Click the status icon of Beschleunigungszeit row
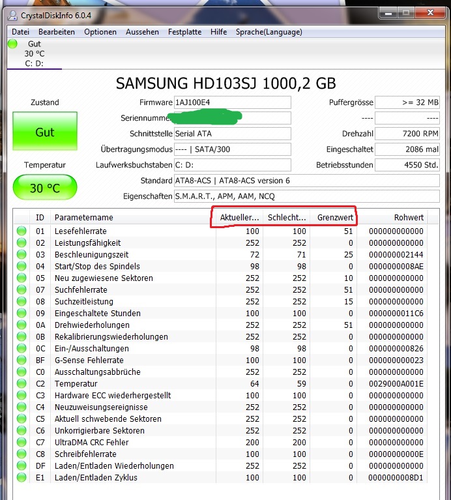The image size is (451, 500). [22, 254]
